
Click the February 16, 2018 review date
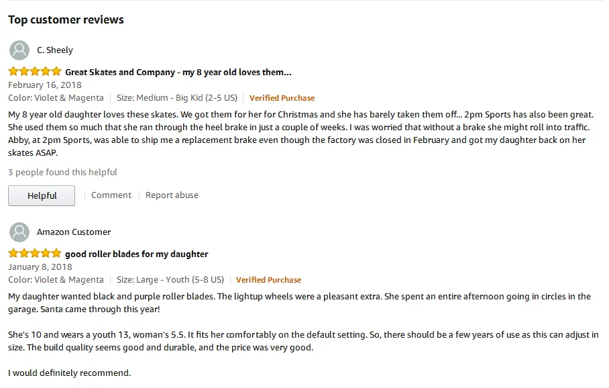click(x=45, y=85)
